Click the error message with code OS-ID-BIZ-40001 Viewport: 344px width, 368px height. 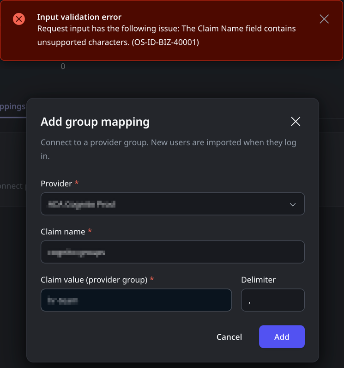pos(166,35)
